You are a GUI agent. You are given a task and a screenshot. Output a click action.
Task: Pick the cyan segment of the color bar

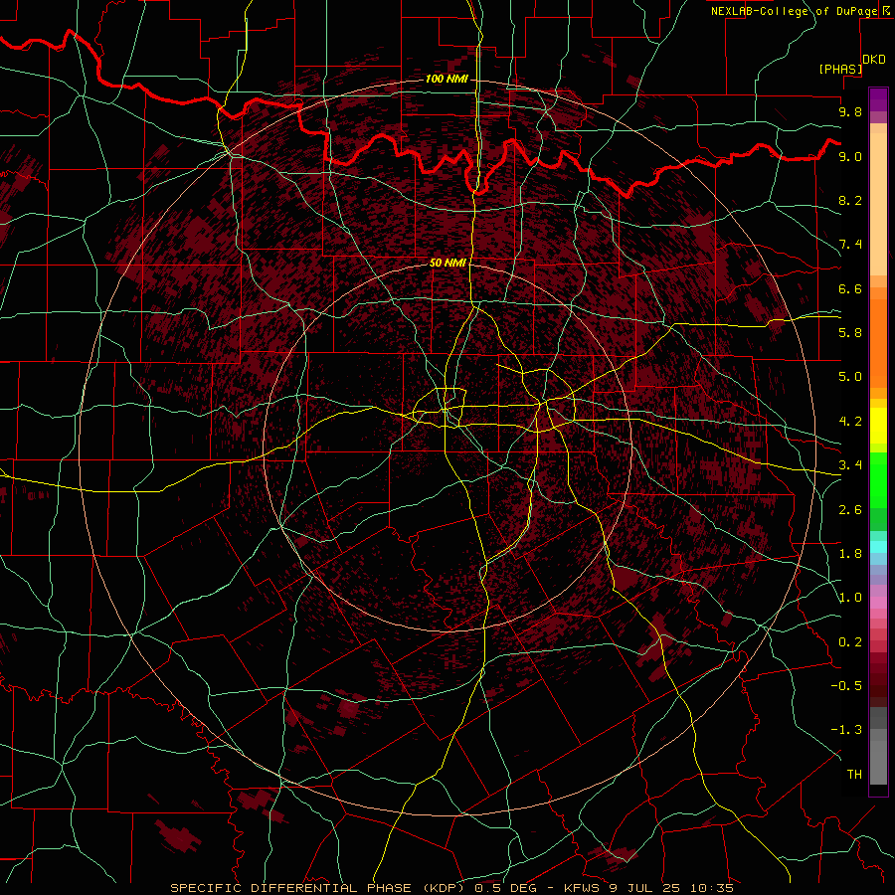coord(878,547)
